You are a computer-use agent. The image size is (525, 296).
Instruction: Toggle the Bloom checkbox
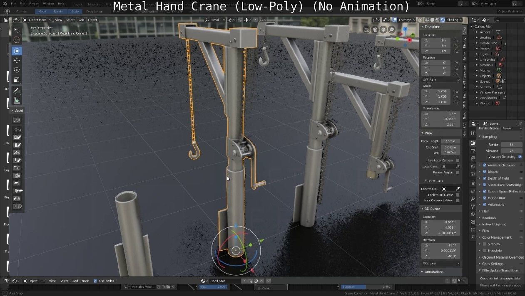(485, 172)
